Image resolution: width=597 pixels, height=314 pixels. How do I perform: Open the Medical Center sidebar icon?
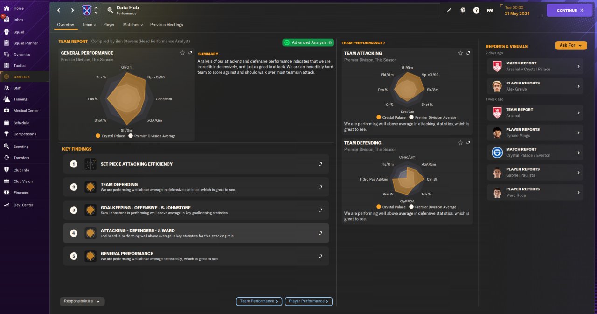[7, 111]
